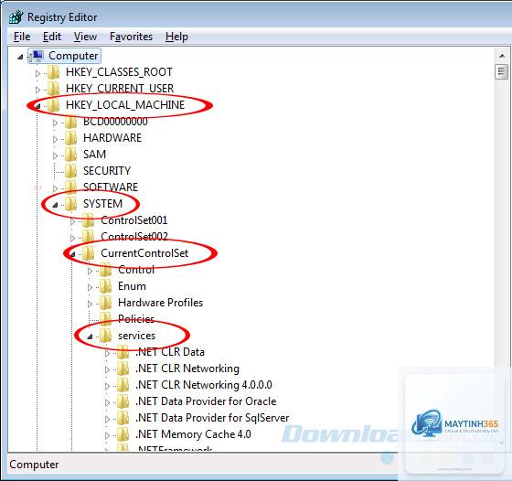The width and height of the screenshot is (512, 481).
Task: Expand the ControlSet001 key
Action: 72,221
